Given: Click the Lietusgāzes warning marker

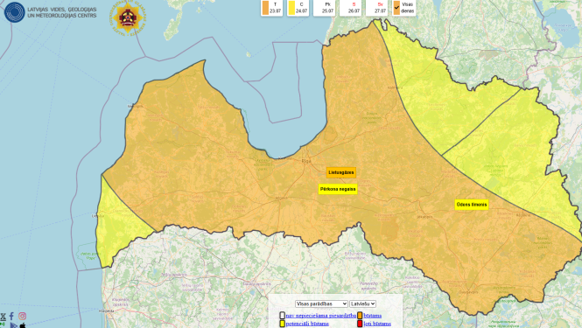Looking at the screenshot, I should (x=341, y=172).
